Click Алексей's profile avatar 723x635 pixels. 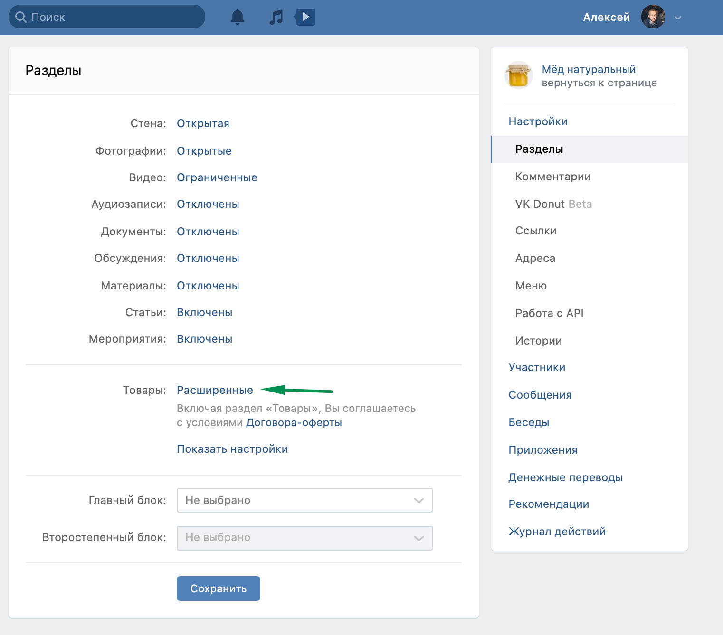(x=653, y=17)
